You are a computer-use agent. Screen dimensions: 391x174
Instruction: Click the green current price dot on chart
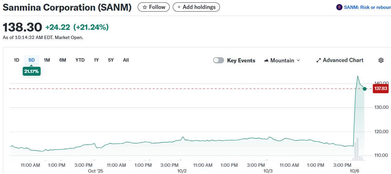click(x=364, y=89)
